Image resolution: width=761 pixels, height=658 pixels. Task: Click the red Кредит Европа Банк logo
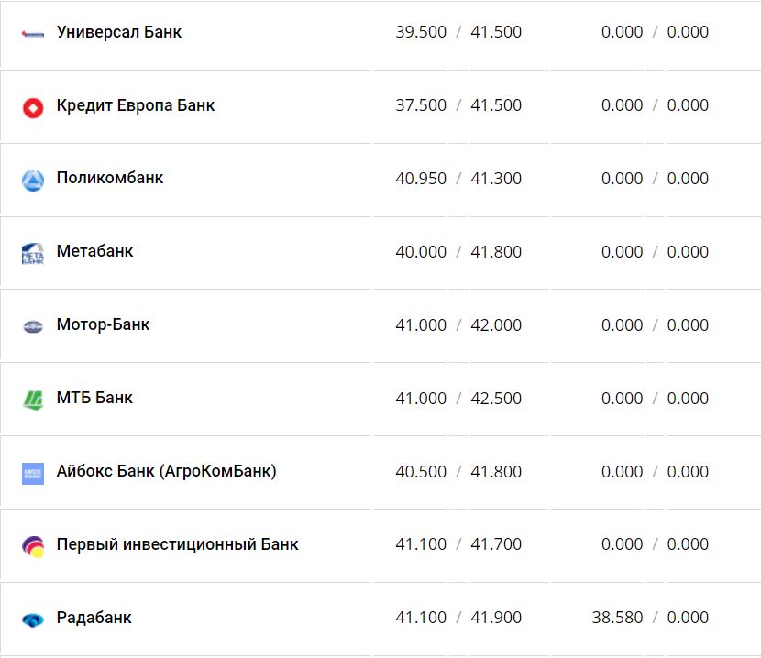pos(33,107)
